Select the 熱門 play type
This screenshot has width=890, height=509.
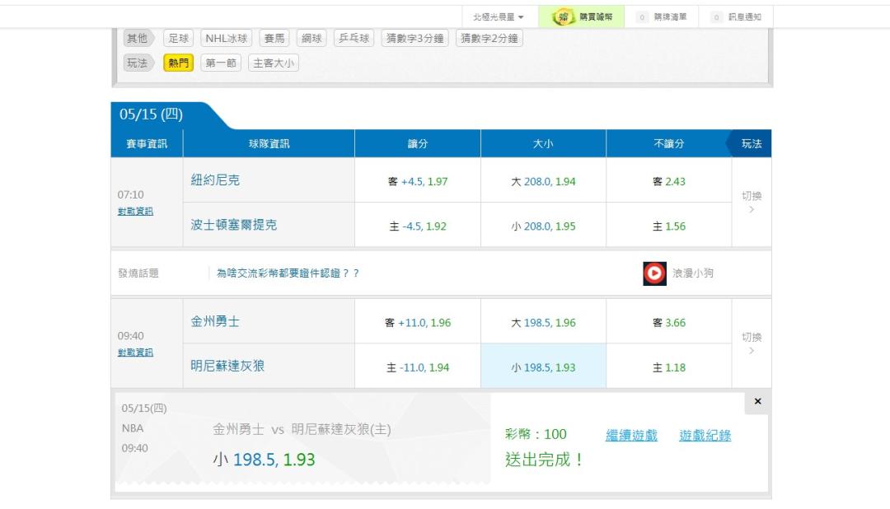[178, 63]
